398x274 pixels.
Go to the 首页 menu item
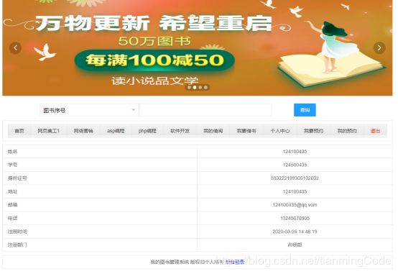coord(19,131)
